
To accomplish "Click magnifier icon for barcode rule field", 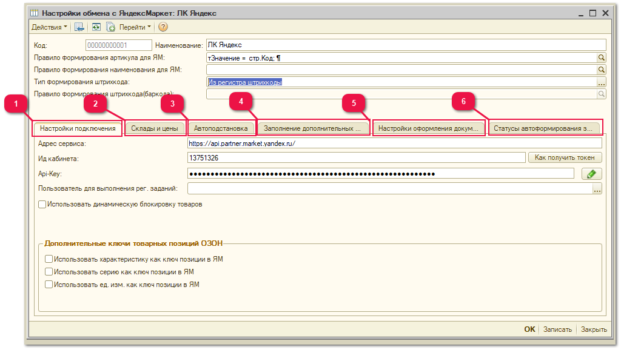I will pos(601,94).
